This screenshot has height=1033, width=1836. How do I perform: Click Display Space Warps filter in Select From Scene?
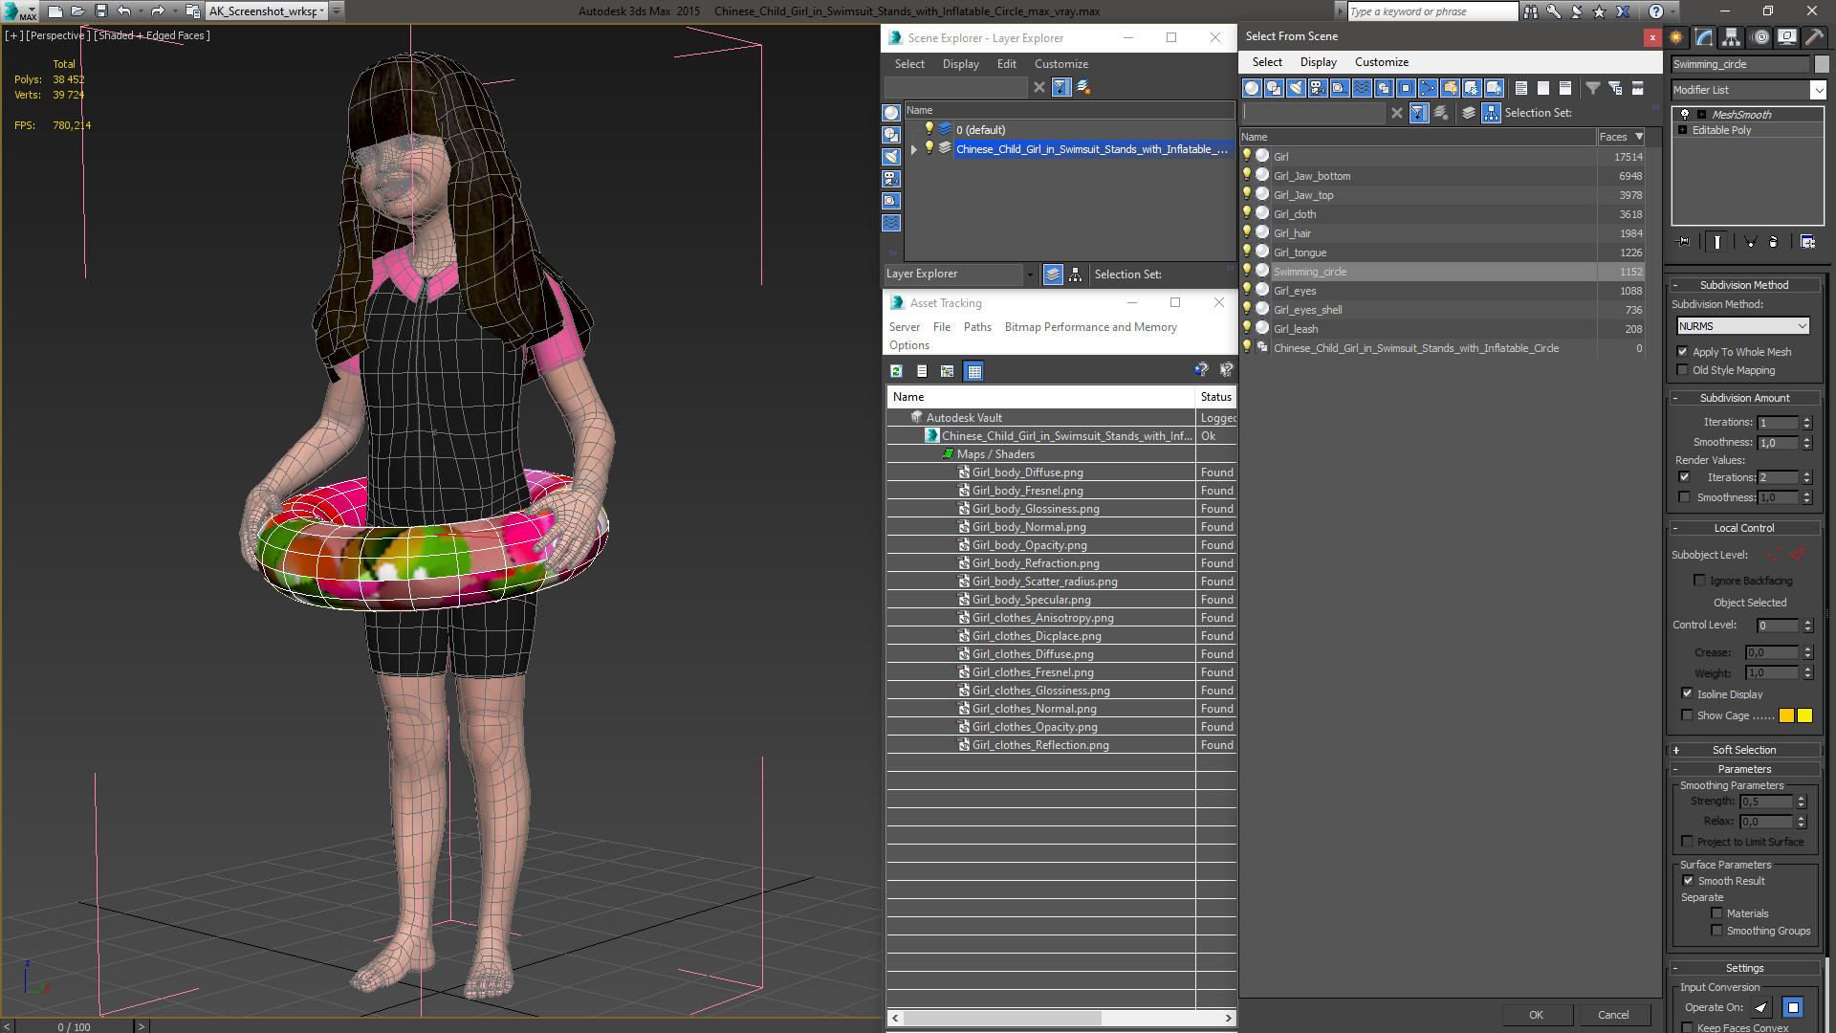[1362, 88]
